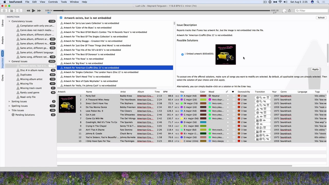Click the key color dot for Party Doll

coord(182,96)
